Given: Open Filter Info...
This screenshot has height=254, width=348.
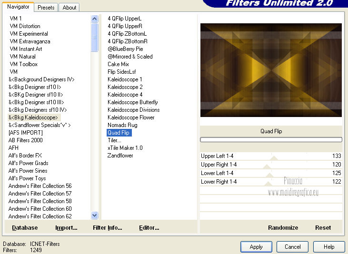Looking at the screenshot, I should pos(108,228).
